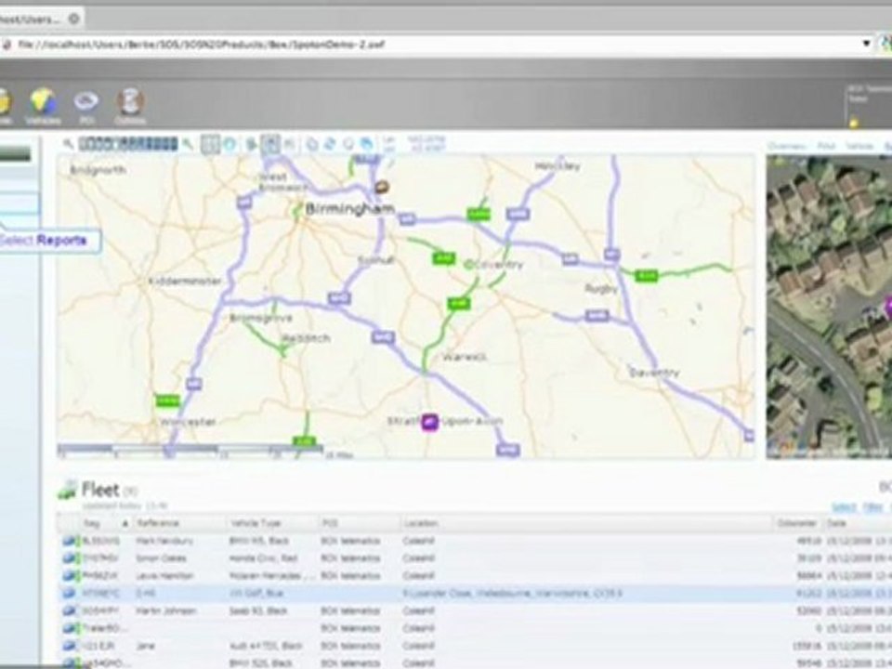Click the satellite aerial view thumbnail

[x=829, y=306]
